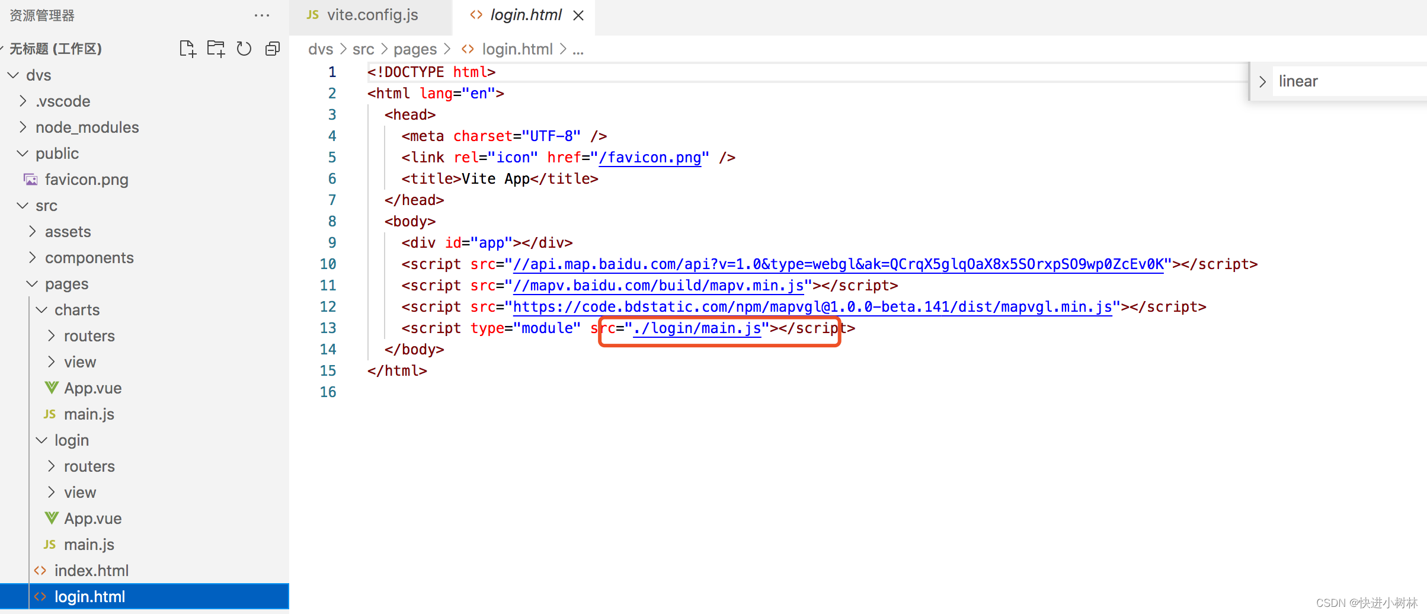1427x614 pixels.
Task: Open the ./login/main.js script link
Action: pyautogui.click(x=697, y=328)
